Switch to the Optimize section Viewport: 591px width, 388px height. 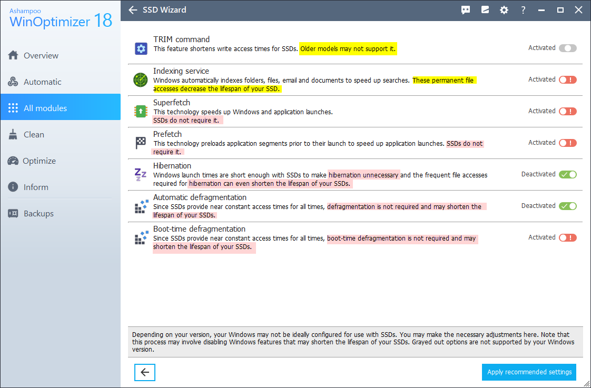pyautogui.click(x=60, y=161)
